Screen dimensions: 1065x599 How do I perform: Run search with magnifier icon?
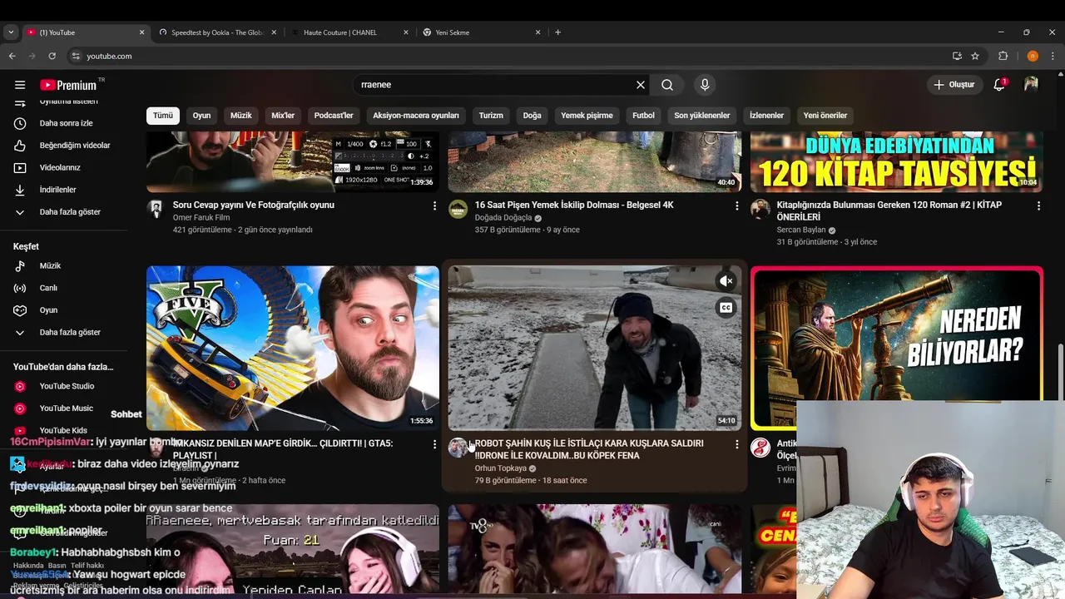(x=667, y=85)
